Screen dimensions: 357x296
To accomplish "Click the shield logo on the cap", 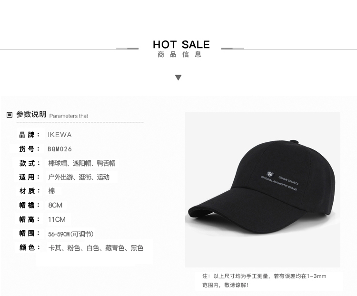I will tap(270, 174).
